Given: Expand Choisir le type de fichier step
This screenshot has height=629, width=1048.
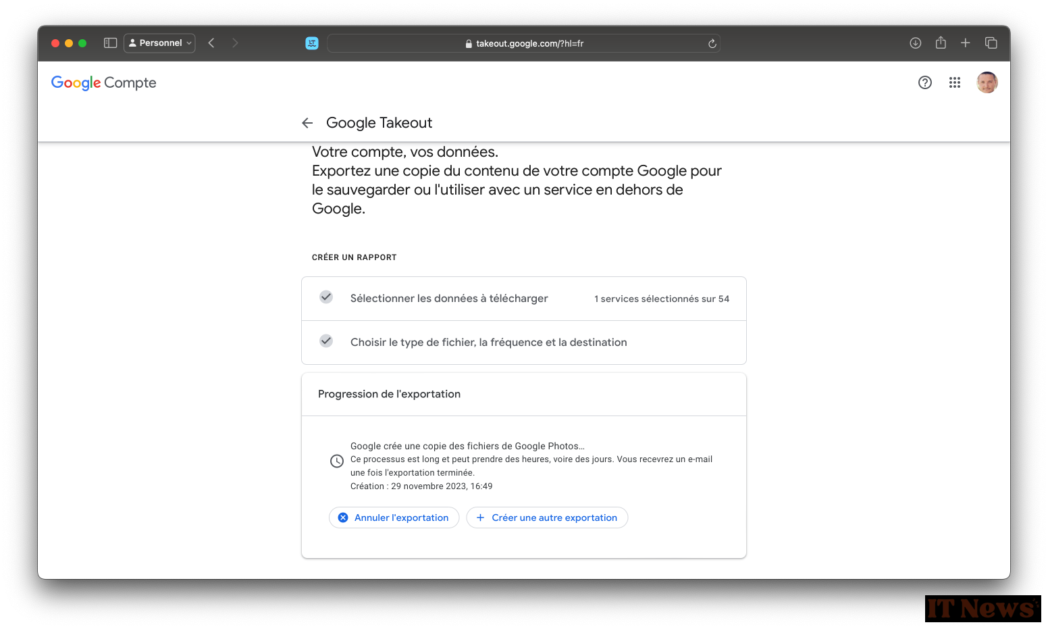Looking at the screenshot, I should pyautogui.click(x=524, y=343).
